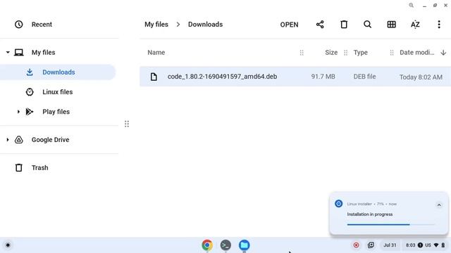Open Google Drive in sidebar

[50, 140]
